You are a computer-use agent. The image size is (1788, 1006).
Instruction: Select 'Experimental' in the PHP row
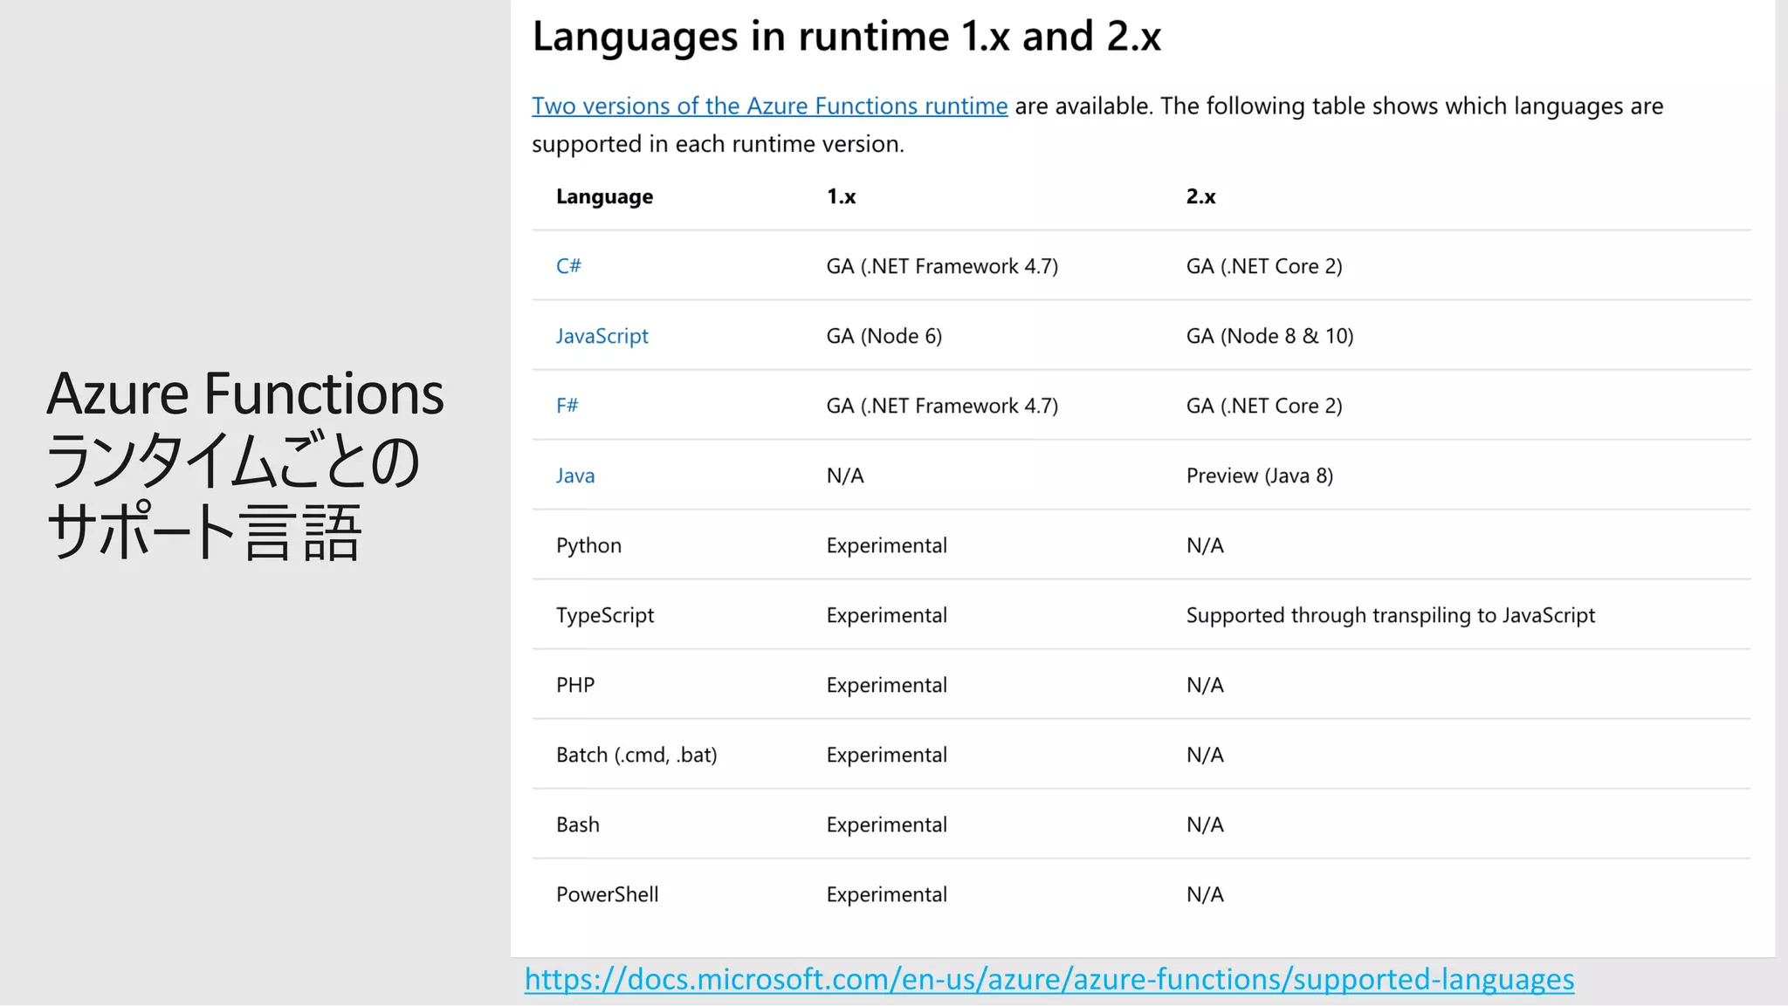click(886, 686)
